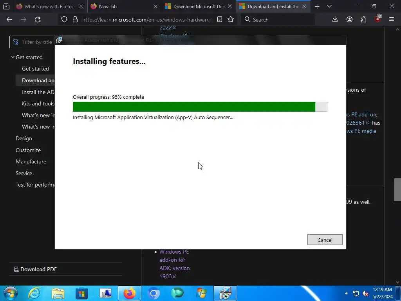Open the Windows PE add-on for ADK 1903 link
This screenshot has height=301, width=401.
pyautogui.click(x=174, y=264)
